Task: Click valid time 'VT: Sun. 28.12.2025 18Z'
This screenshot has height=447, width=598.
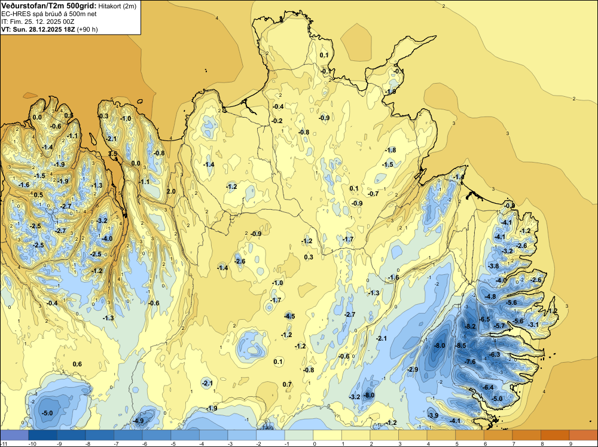Action: coord(38,30)
